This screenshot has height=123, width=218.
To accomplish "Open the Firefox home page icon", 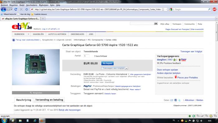I will tap(26, 9).
